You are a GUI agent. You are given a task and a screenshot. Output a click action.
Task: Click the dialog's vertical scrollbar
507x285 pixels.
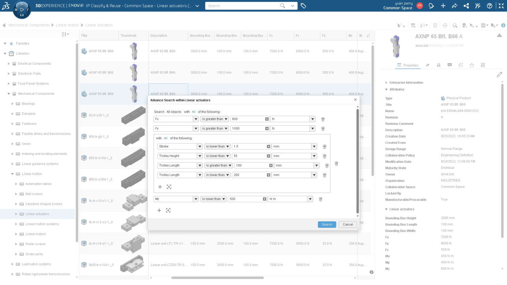357,160
